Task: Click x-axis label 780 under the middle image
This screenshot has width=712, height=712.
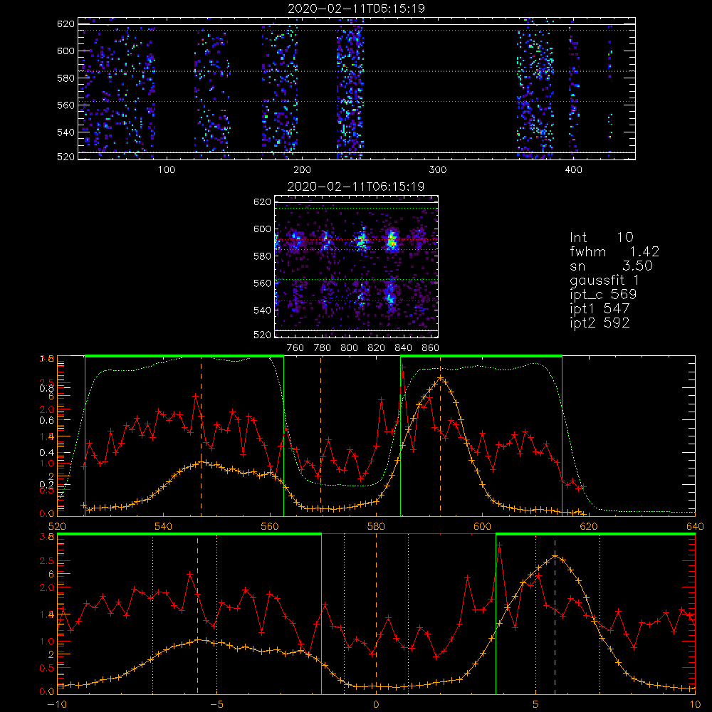Action: [x=323, y=348]
